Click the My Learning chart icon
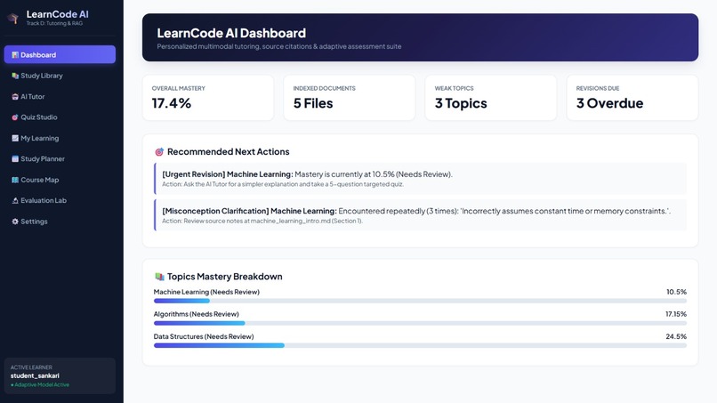 (x=15, y=138)
